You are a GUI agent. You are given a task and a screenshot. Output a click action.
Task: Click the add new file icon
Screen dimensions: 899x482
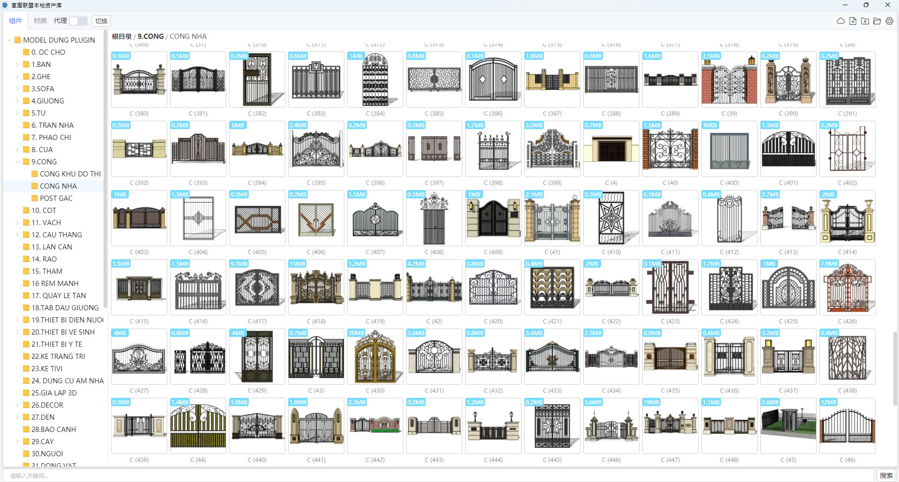coord(853,21)
